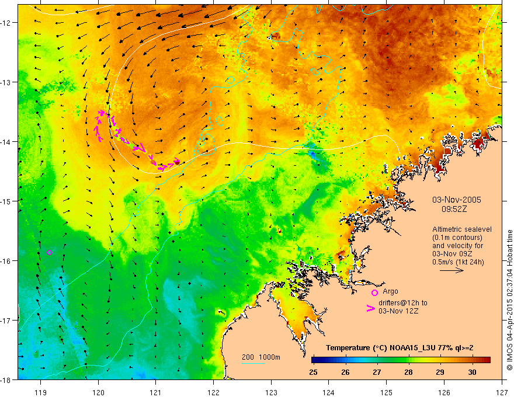Click longitude axis label 127
The height and width of the screenshot is (397, 514).
click(502, 392)
